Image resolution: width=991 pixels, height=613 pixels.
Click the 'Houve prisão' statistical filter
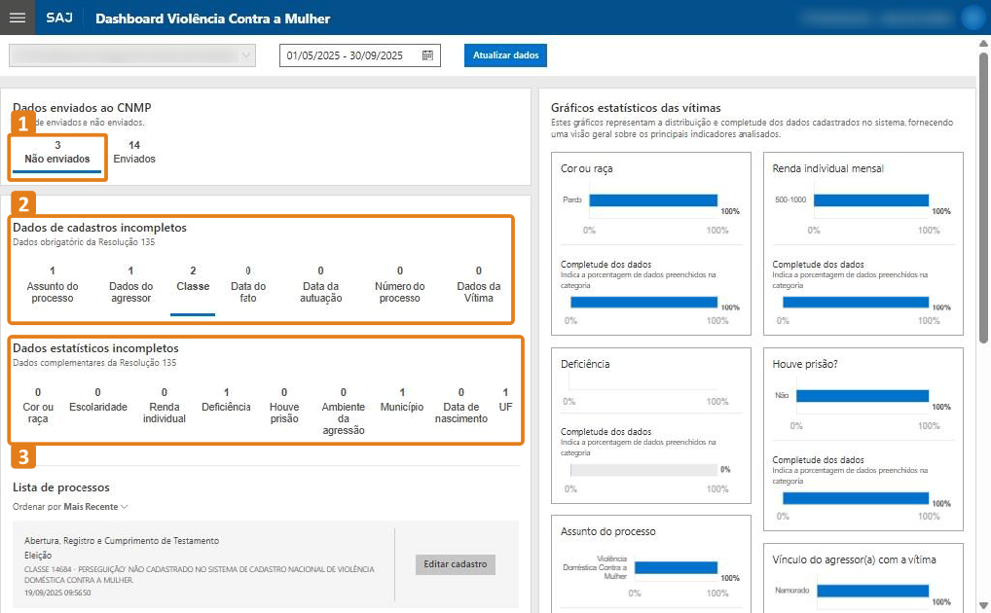(284, 406)
